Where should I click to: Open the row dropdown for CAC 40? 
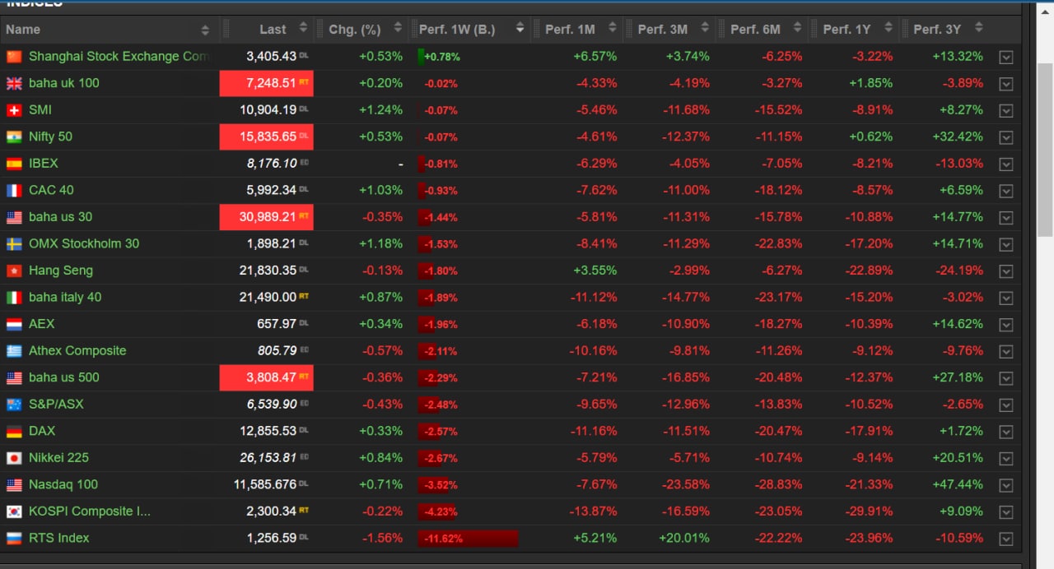1005,191
